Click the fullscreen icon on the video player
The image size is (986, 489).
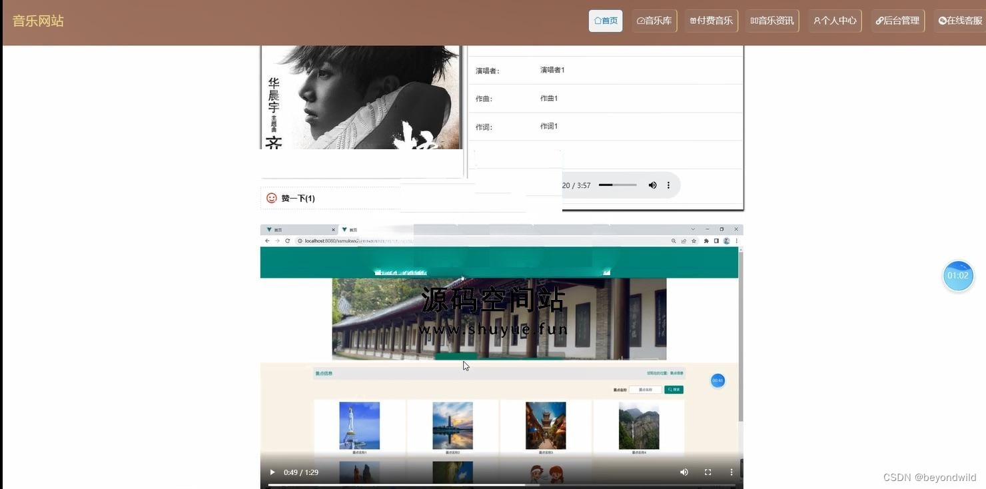tap(708, 472)
